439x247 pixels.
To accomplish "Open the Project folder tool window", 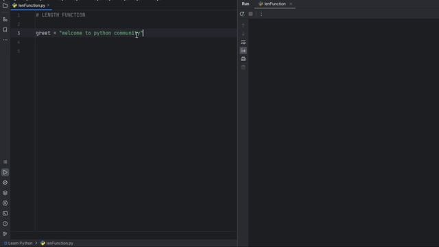I will (x=5, y=5).
